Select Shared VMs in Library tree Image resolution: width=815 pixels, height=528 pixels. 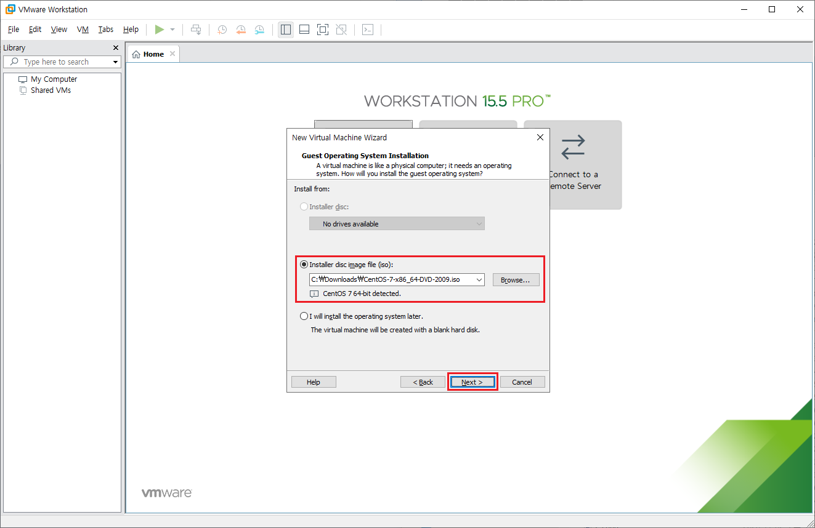pos(51,90)
